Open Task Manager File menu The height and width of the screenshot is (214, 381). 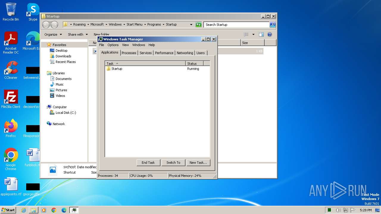[x=102, y=45]
